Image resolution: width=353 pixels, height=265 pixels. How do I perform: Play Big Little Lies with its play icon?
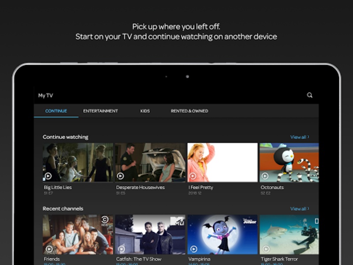tap(48, 176)
